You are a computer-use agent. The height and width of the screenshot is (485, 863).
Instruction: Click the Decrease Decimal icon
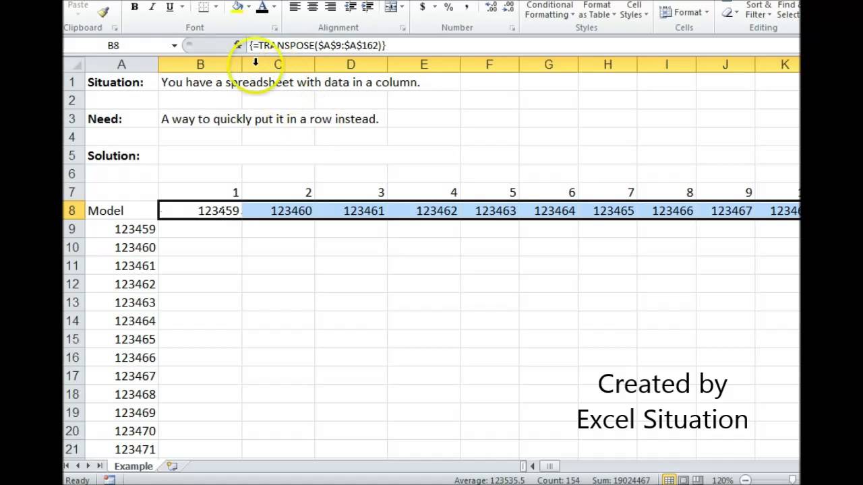509,7
